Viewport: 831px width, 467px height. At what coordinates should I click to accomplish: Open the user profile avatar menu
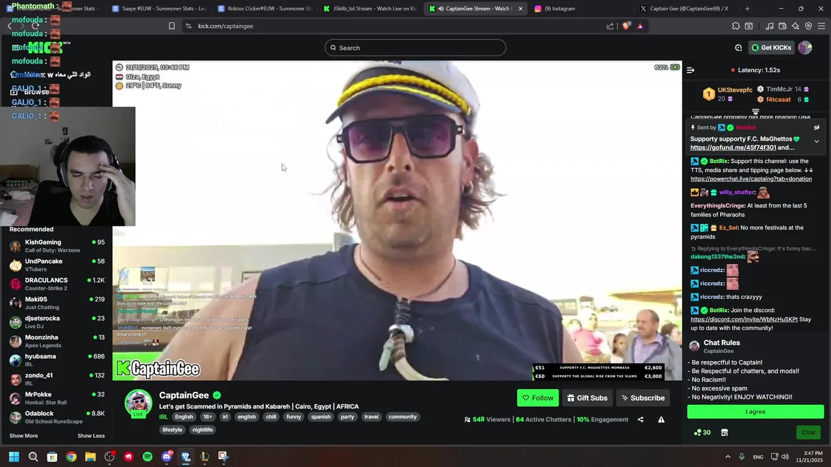(x=805, y=48)
